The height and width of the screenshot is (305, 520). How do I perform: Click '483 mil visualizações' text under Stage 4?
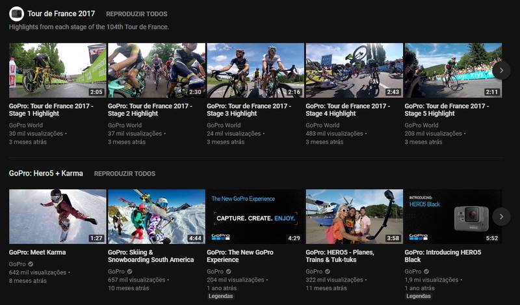pyautogui.click(x=334, y=133)
